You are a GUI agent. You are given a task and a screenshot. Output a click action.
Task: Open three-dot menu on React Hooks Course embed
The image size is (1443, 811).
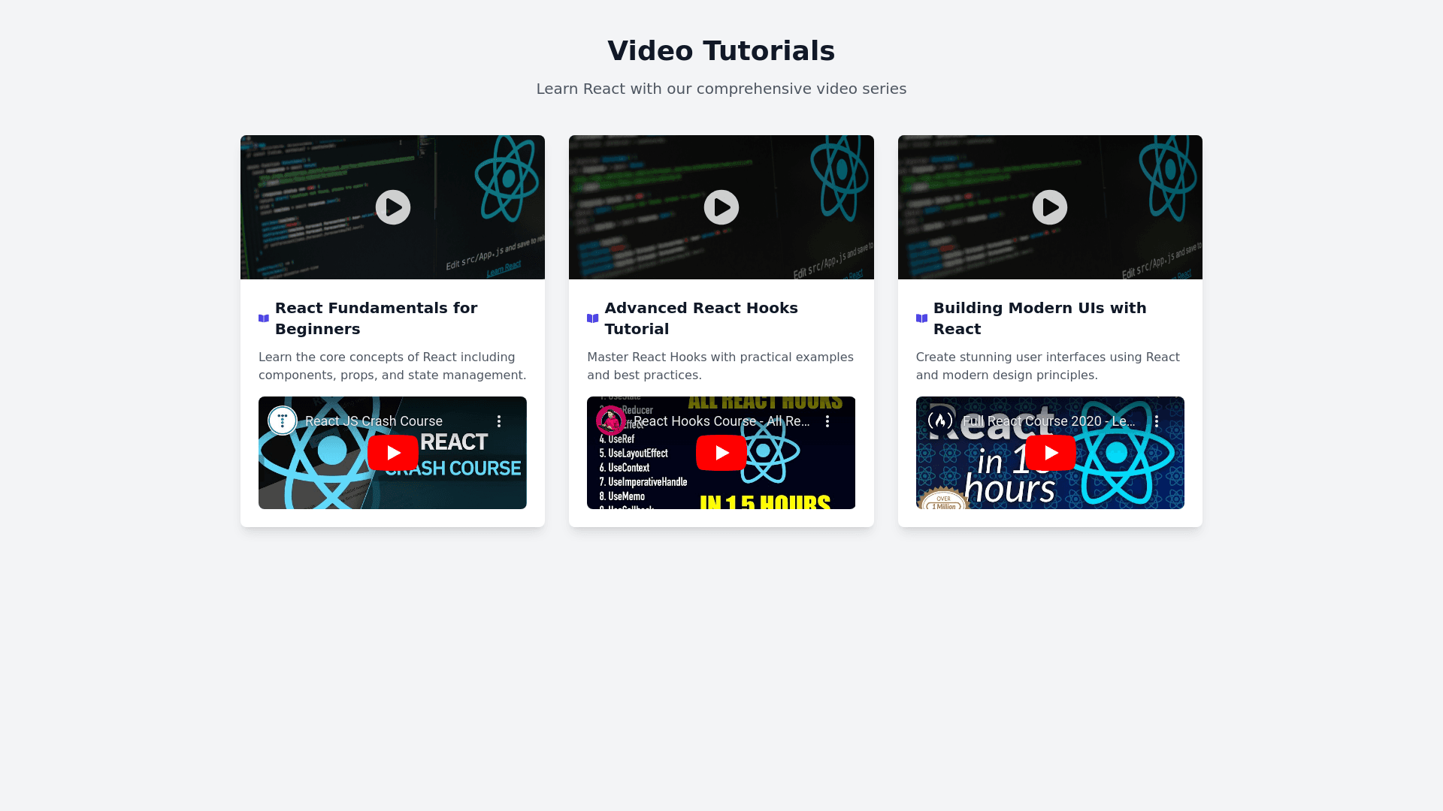(827, 421)
